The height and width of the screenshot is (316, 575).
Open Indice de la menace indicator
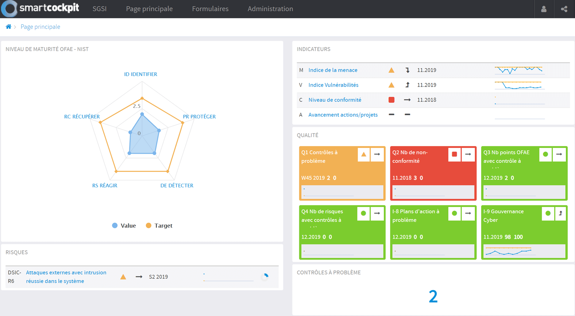click(x=333, y=70)
